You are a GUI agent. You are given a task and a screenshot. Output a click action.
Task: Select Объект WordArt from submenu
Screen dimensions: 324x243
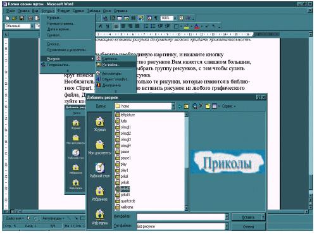point(116,79)
